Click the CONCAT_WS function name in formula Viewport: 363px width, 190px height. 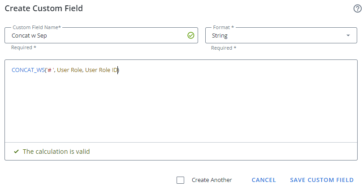point(28,70)
